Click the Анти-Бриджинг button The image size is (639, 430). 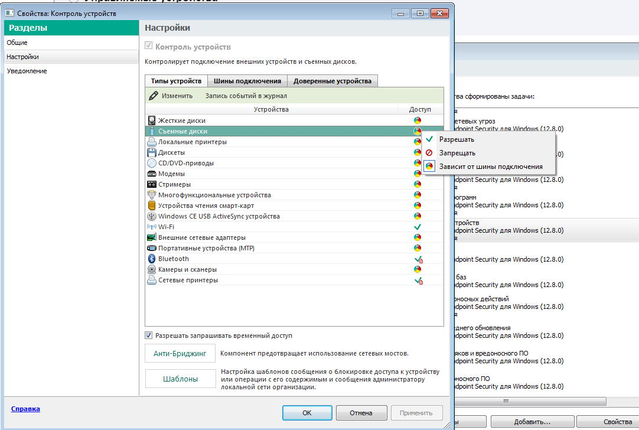(180, 353)
